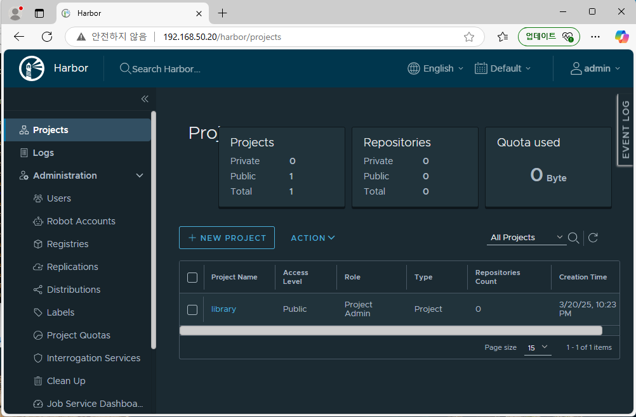Click the browser profile avatar

point(15,13)
